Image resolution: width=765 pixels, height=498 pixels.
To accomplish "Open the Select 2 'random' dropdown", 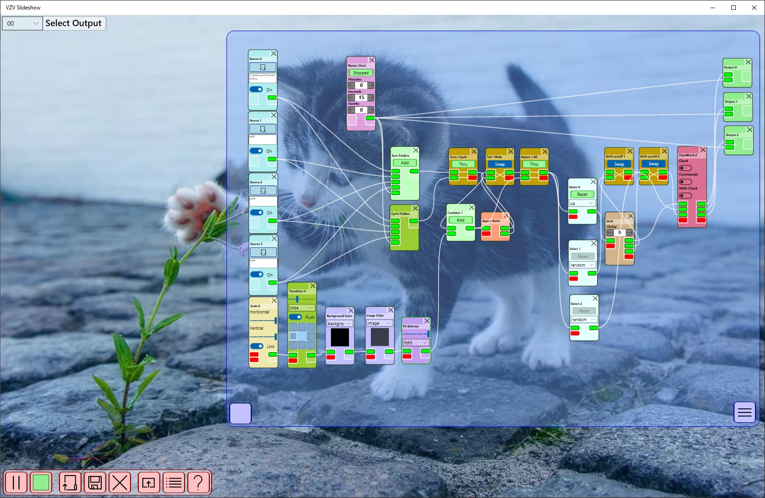I will coord(584,320).
